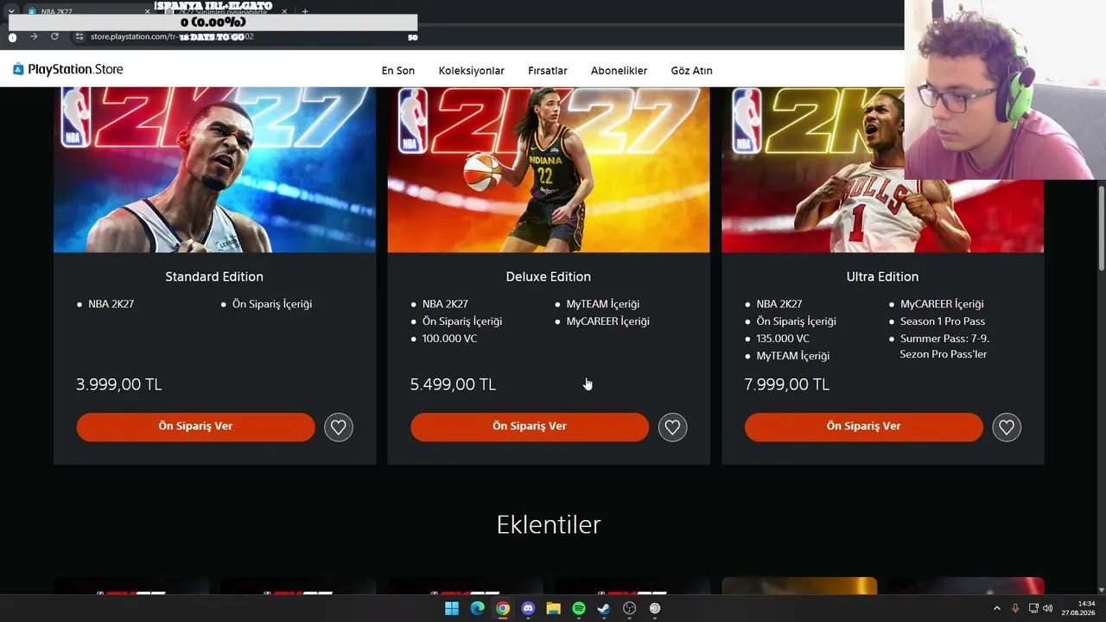Click the network icon in system tray

[1033, 608]
